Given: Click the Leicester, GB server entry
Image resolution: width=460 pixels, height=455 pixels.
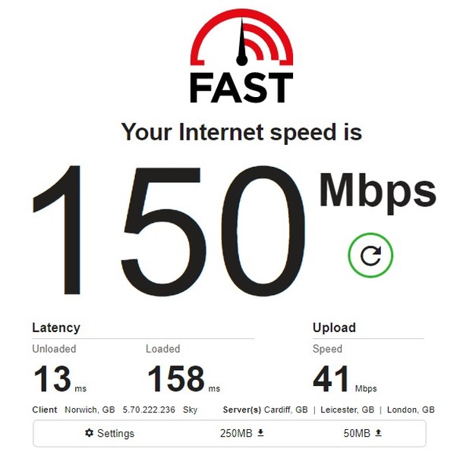Looking at the screenshot, I should click(x=348, y=409).
